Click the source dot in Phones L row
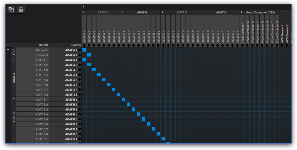 pyautogui.click(x=79, y=50)
